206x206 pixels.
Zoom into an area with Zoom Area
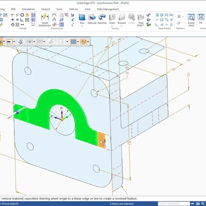click(x=191, y=20)
